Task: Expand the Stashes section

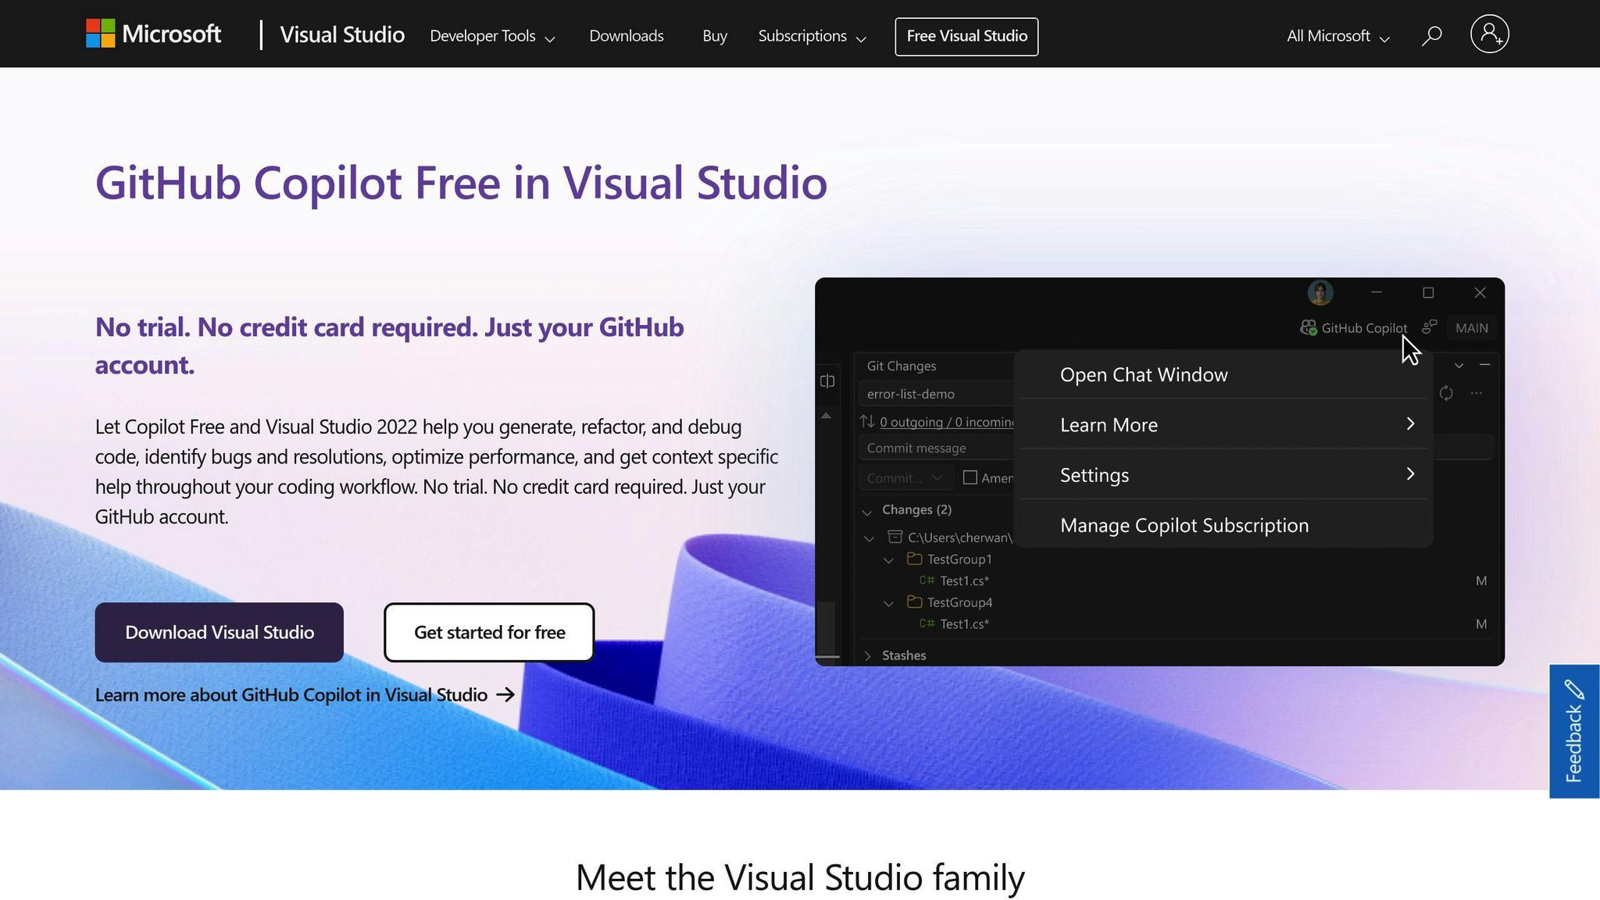Action: pos(867,655)
